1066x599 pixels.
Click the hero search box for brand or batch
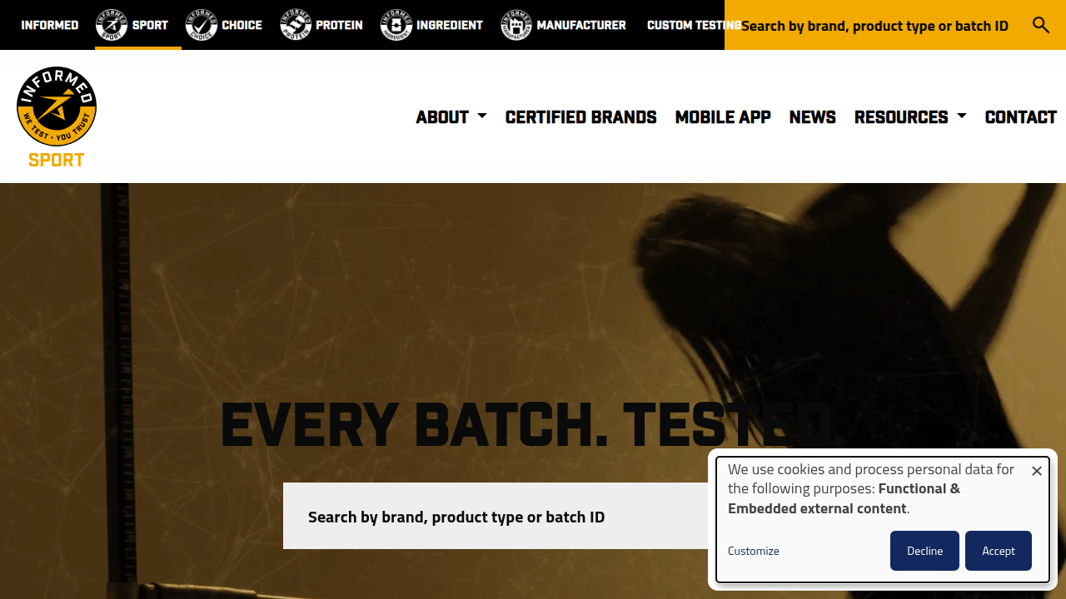(500, 516)
